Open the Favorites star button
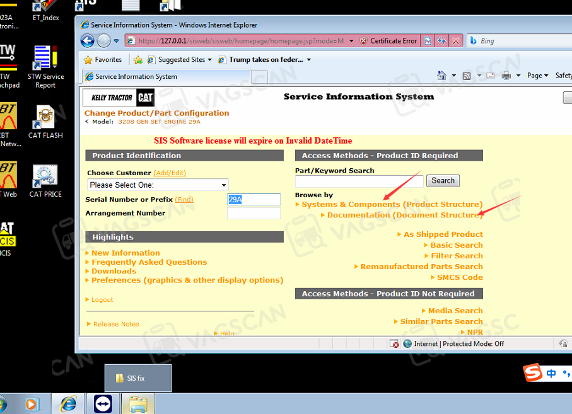 (103, 59)
